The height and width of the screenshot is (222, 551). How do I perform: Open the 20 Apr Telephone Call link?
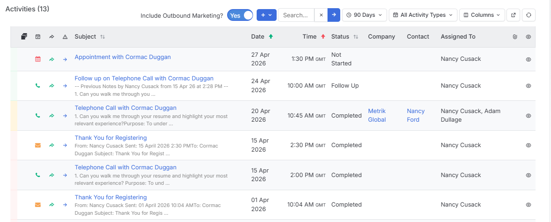[x=125, y=108]
